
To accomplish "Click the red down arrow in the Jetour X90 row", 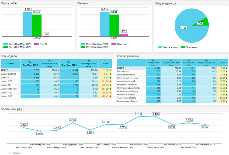I will click(x=110, y=96).
